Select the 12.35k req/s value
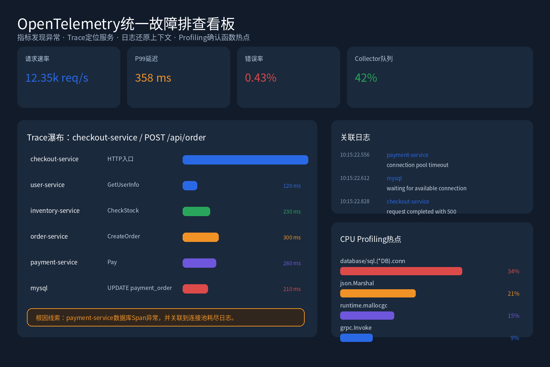Viewport: 550px width, 367px height. coord(57,78)
